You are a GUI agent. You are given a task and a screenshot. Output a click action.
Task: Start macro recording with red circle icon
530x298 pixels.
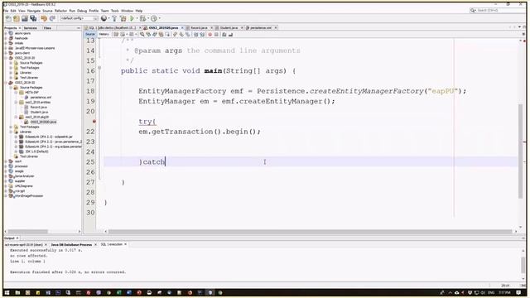[x=210, y=35]
